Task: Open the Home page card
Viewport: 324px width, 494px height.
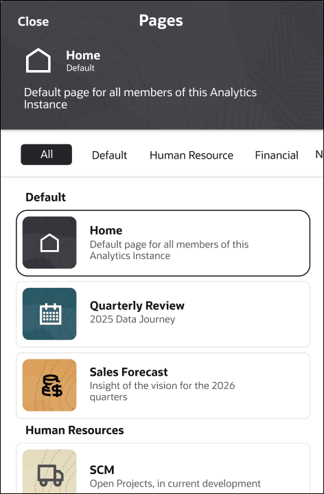Action: [x=163, y=243]
